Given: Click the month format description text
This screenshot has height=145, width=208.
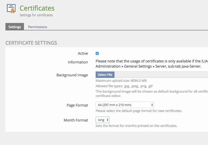Looking at the screenshot, I should click(136, 126).
